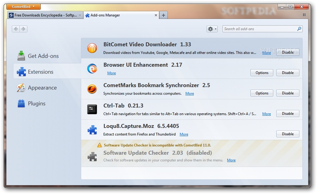Disable Loqu8.Capture.Moz extension
Image resolution: width=317 pixels, height=194 pixels.
(288, 134)
